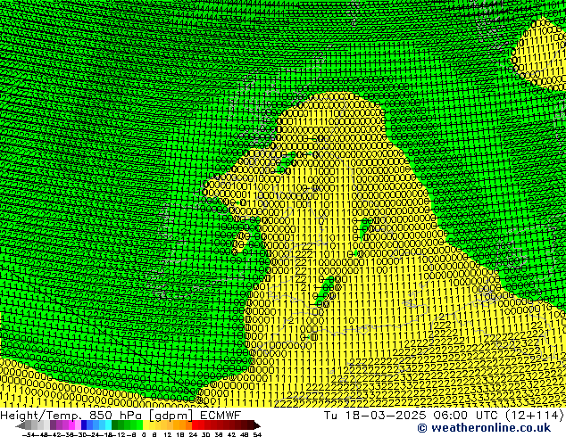Click the dark red right arrow of legend
This screenshot has width=566, height=437.
tap(257, 425)
